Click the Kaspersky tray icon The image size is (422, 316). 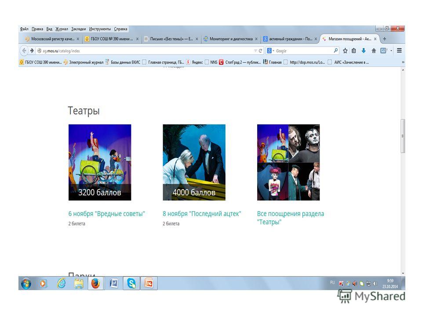click(x=341, y=284)
